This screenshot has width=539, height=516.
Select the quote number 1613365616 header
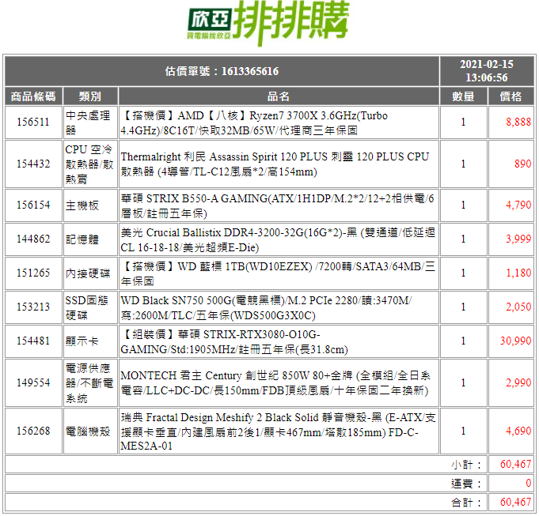point(222,71)
